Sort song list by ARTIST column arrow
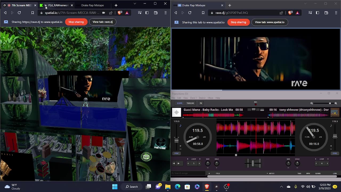The height and width of the screenshot is (192, 341). click(x=267, y=173)
